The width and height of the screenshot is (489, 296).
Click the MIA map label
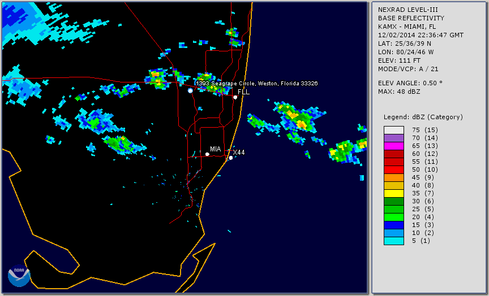216,149
